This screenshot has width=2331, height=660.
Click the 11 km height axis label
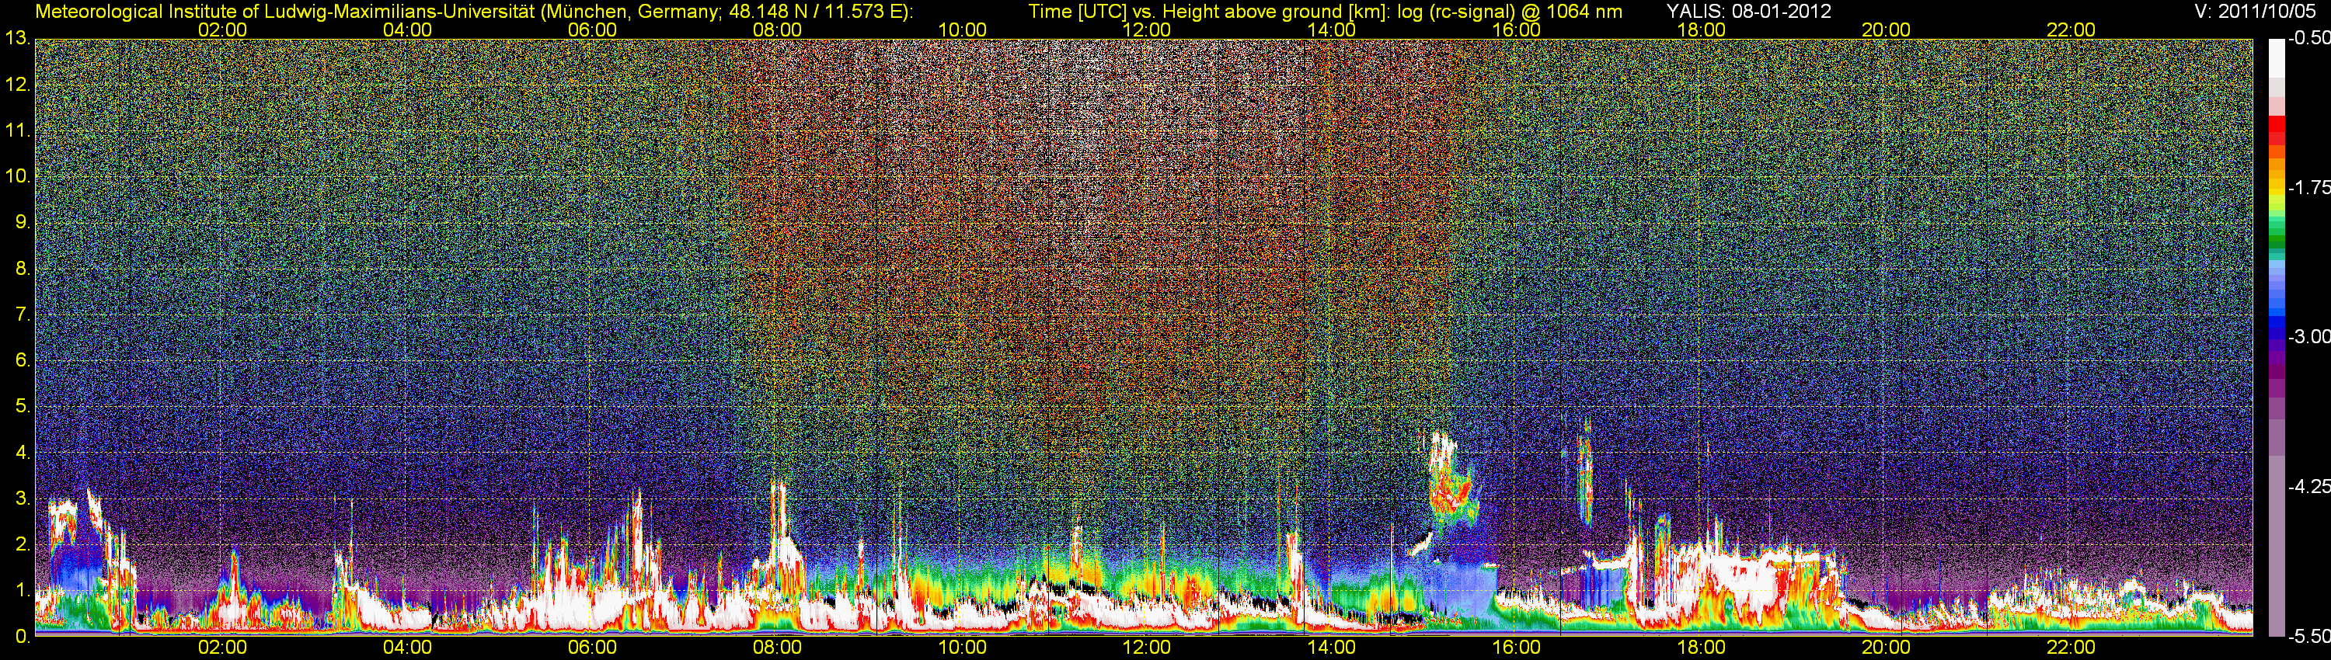(17, 131)
